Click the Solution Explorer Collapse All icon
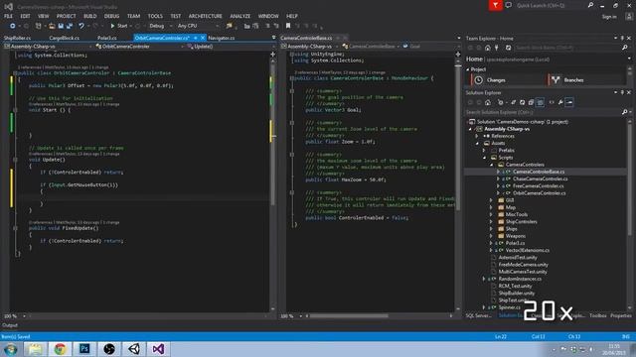Image resolution: width=636 pixels, height=357 pixels. [531, 102]
